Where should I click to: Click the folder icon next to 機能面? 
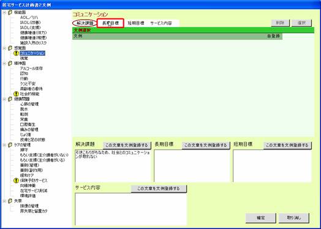point(10,12)
